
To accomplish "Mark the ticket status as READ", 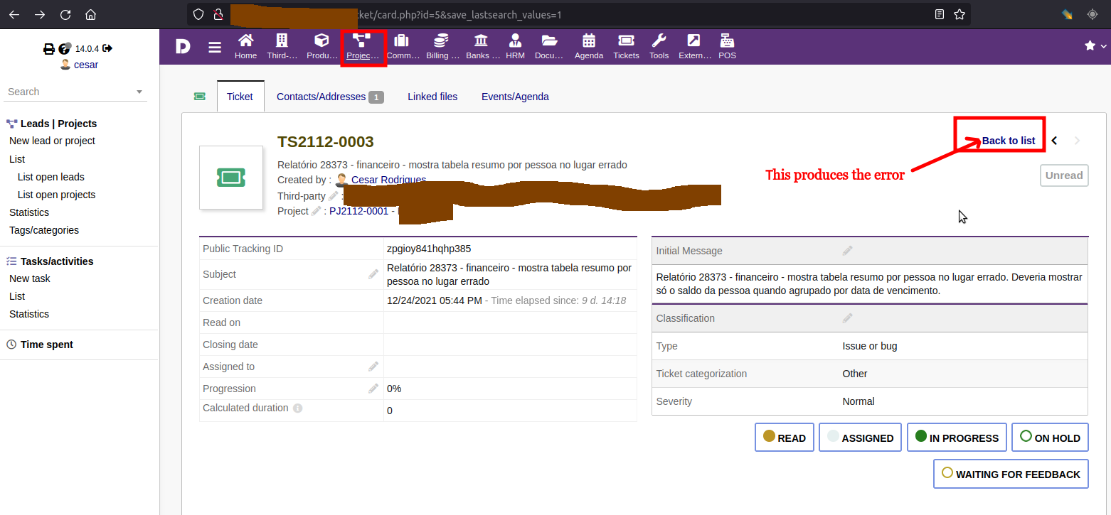I will 784,437.
